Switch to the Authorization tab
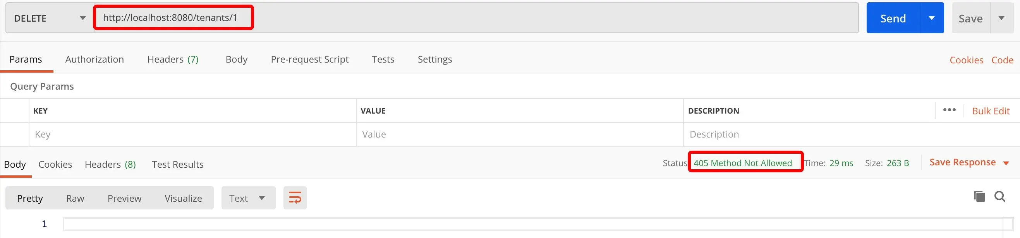Viewport: 1020px width, 238px height. (x=94, y=59)
